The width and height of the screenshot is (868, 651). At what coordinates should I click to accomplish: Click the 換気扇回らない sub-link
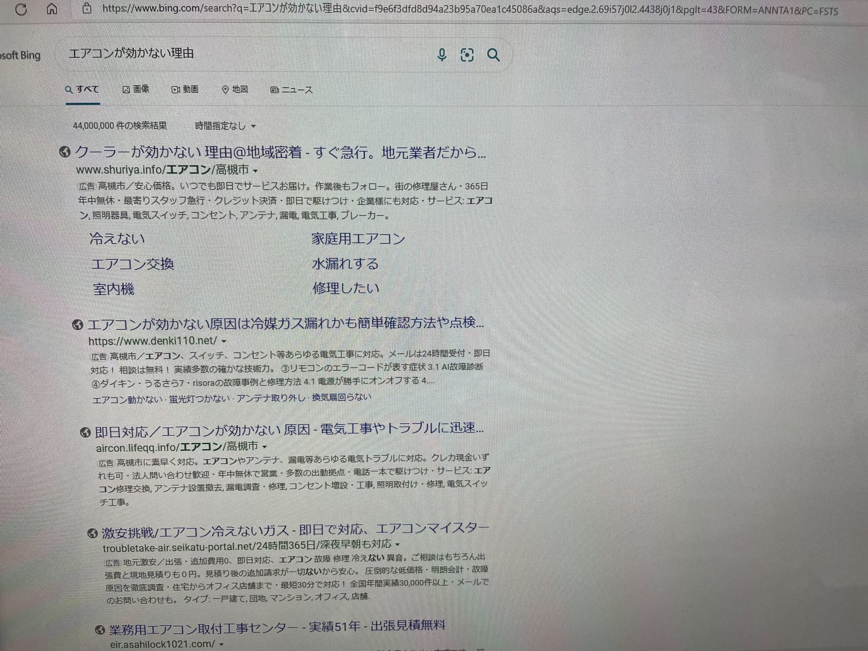pyautogui.click(x=341, y=397)
